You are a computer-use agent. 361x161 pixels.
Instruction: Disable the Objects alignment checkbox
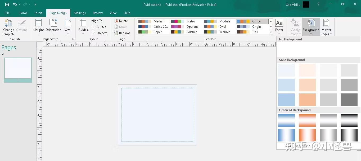point(93,33)
